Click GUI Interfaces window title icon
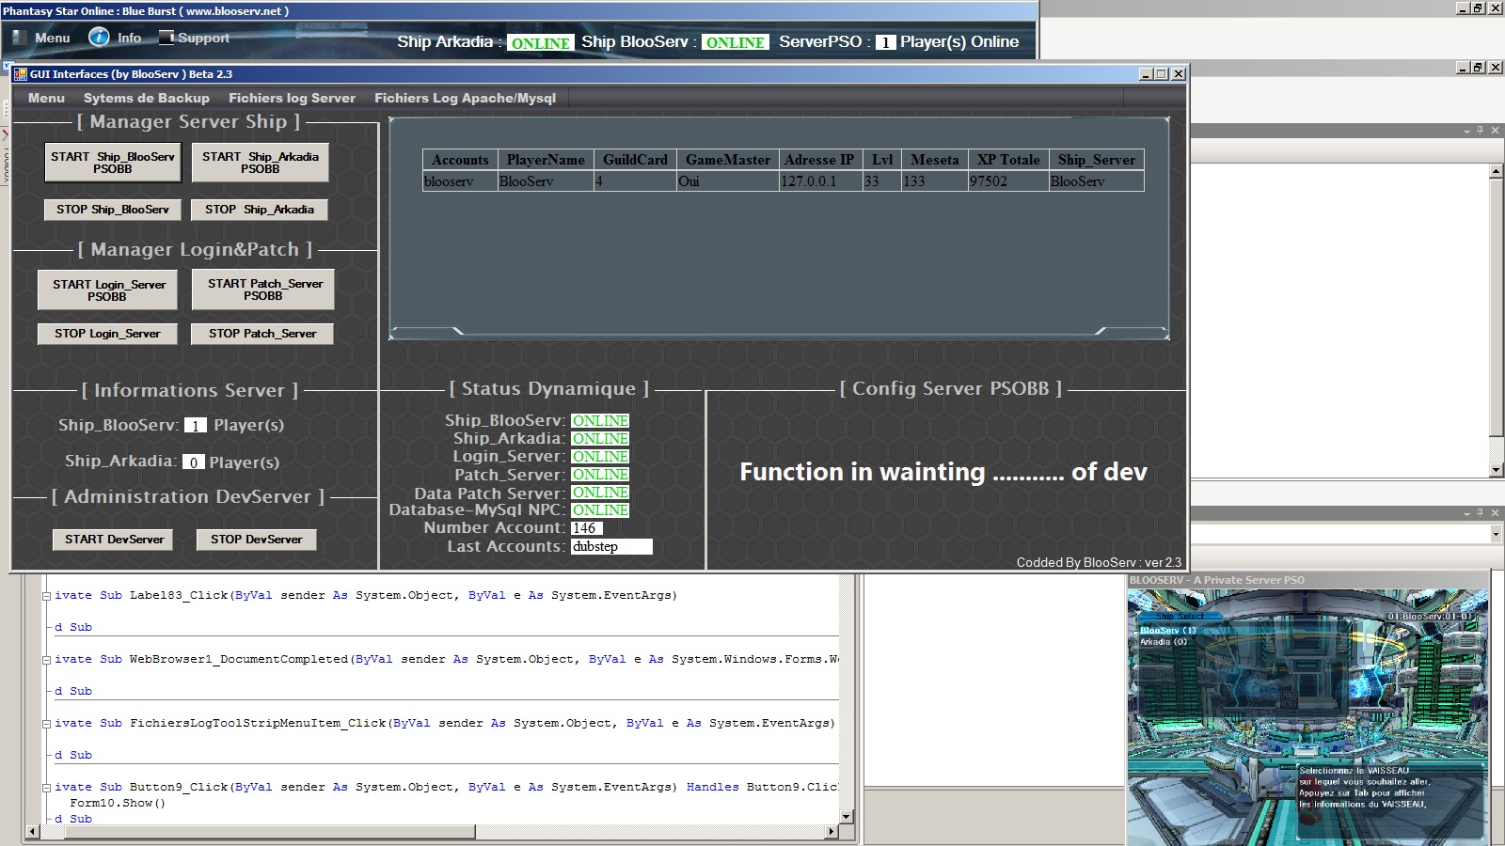The image size is (1505, 846). 21,74
